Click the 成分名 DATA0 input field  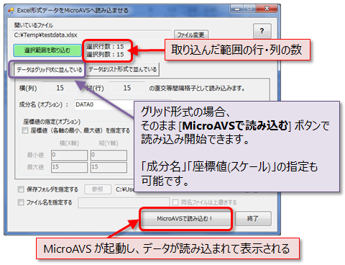point(104,104)
